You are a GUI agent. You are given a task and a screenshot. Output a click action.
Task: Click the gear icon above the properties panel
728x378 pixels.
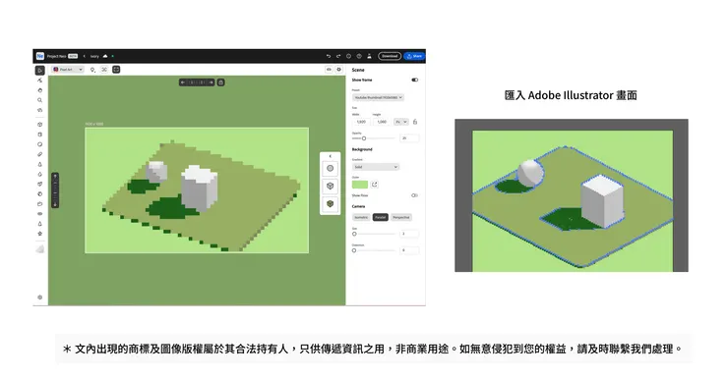pyautogui.click(x=339, y=70)
